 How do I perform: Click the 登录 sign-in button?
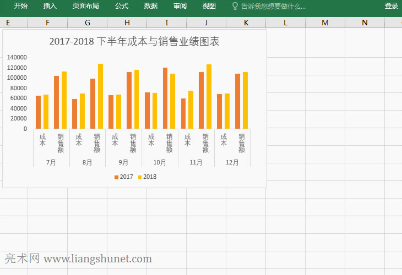point(391,6)
